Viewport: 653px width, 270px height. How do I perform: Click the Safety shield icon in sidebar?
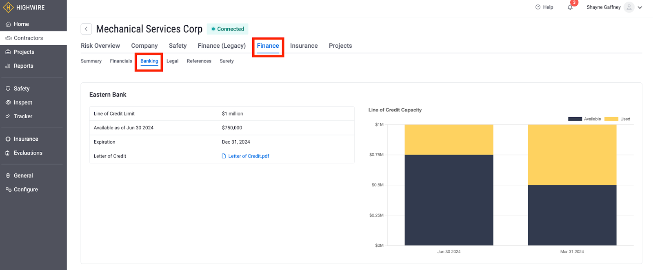click(8, 89)
